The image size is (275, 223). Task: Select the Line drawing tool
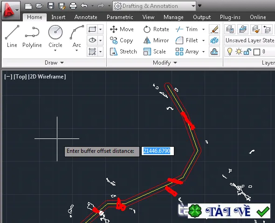point(12,36)
